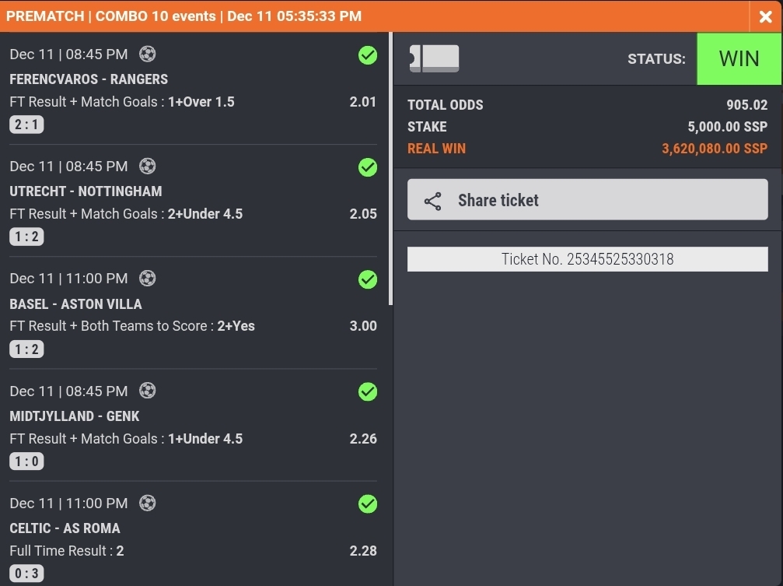The width and height of the screenshot is (783, 586).
Task: Click the 2 : 1 score badge
Action: [26, 125]
